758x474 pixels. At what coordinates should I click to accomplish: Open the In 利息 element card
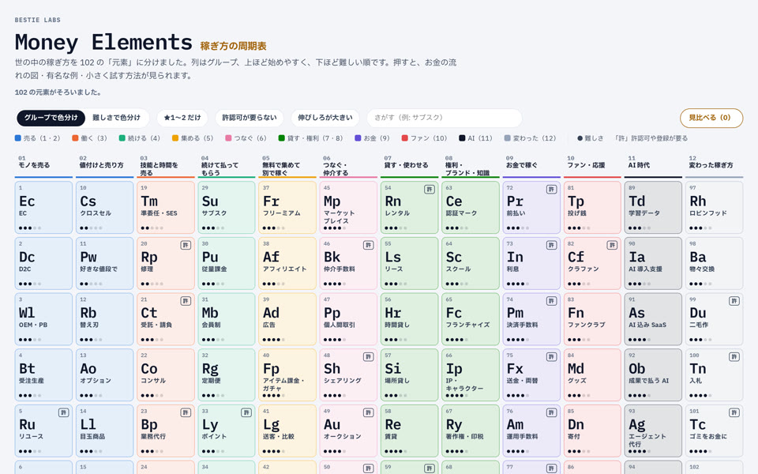coord(531,263)
